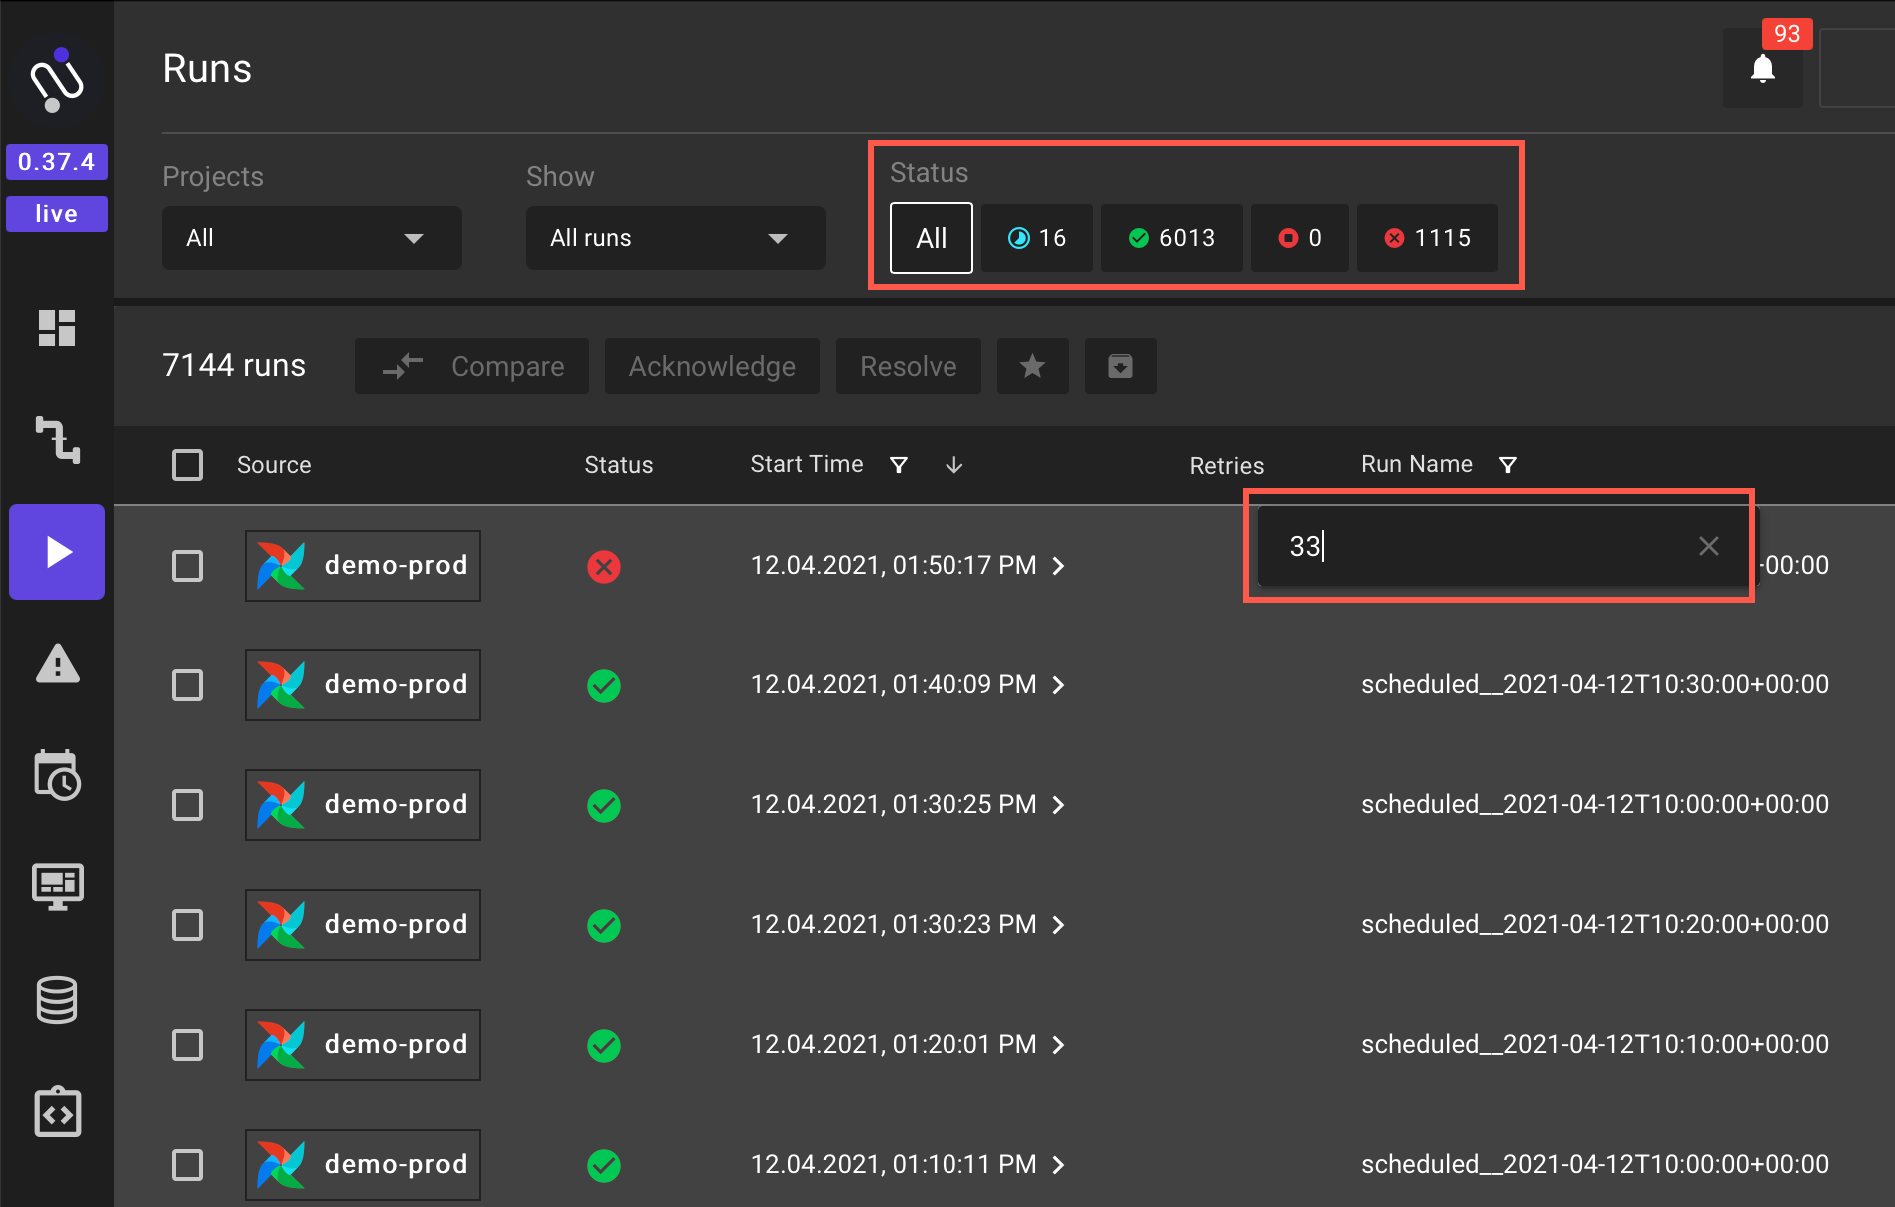The image size is (1895, 1207).
Task: Check the box for the 01:50:17 PM run
Action: (187, 566)
